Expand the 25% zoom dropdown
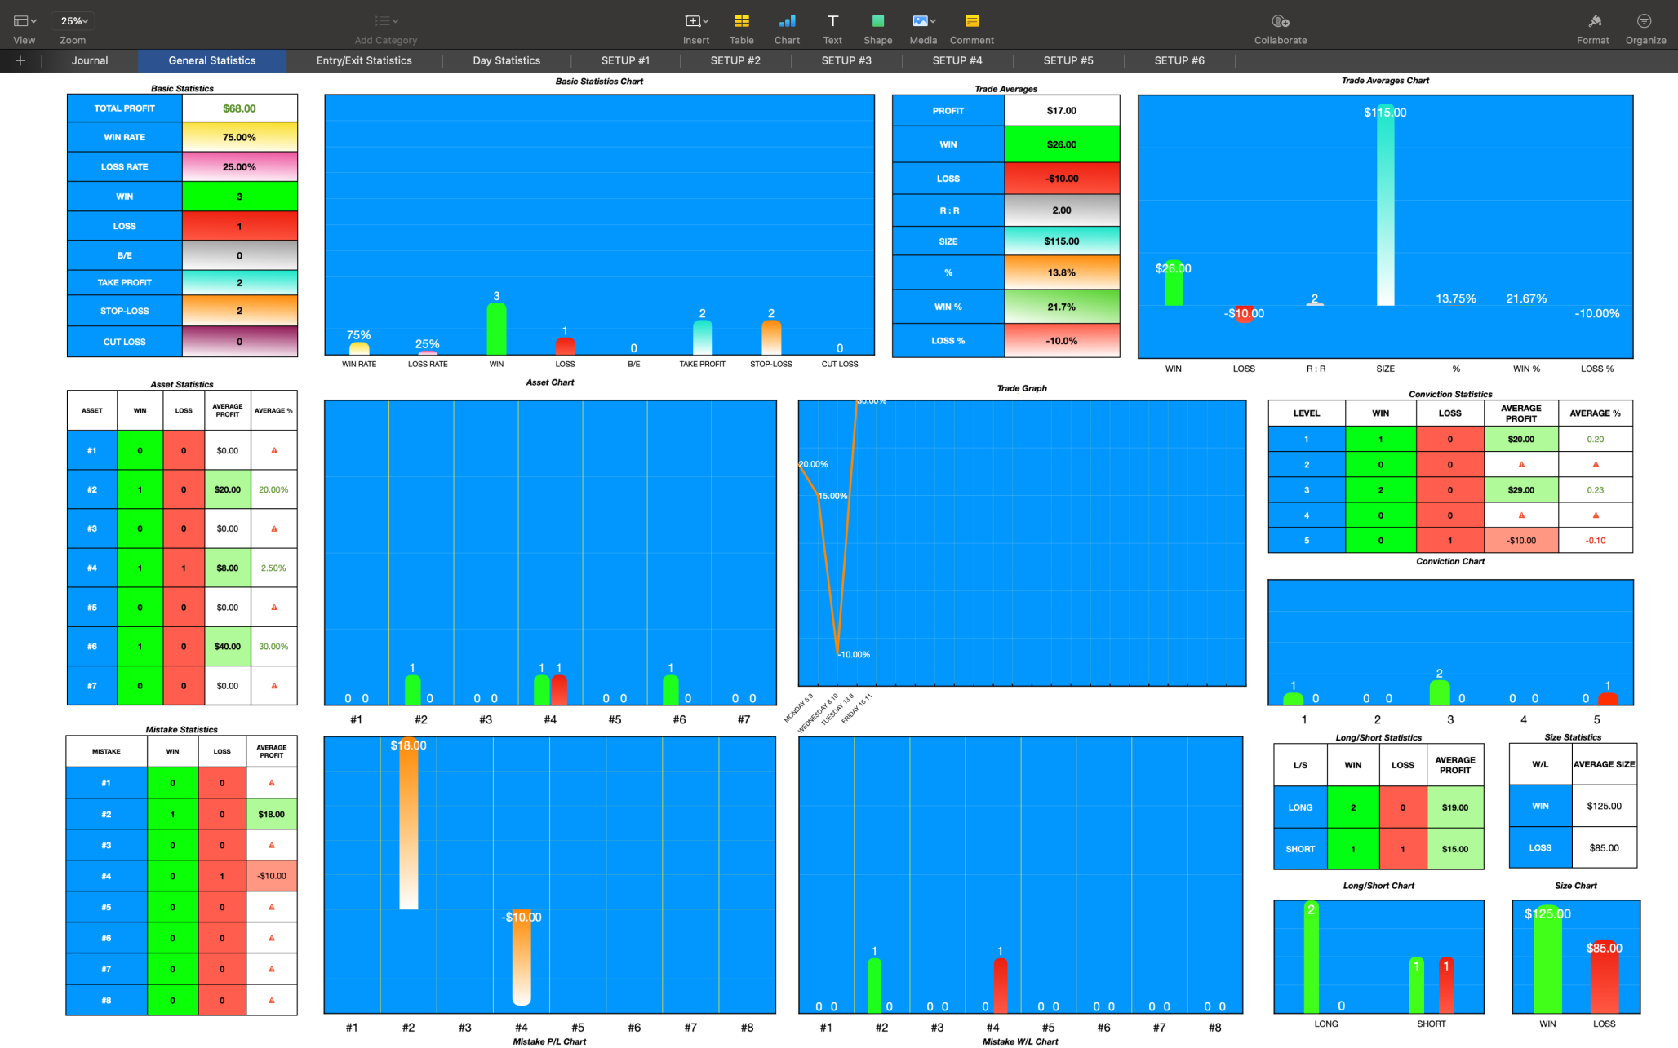The height and width of the screenshot is (1048, 1678). [73, 21]
